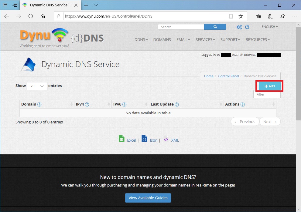Click the Json export link text
The image size is (301, 212).
(153, 140)
